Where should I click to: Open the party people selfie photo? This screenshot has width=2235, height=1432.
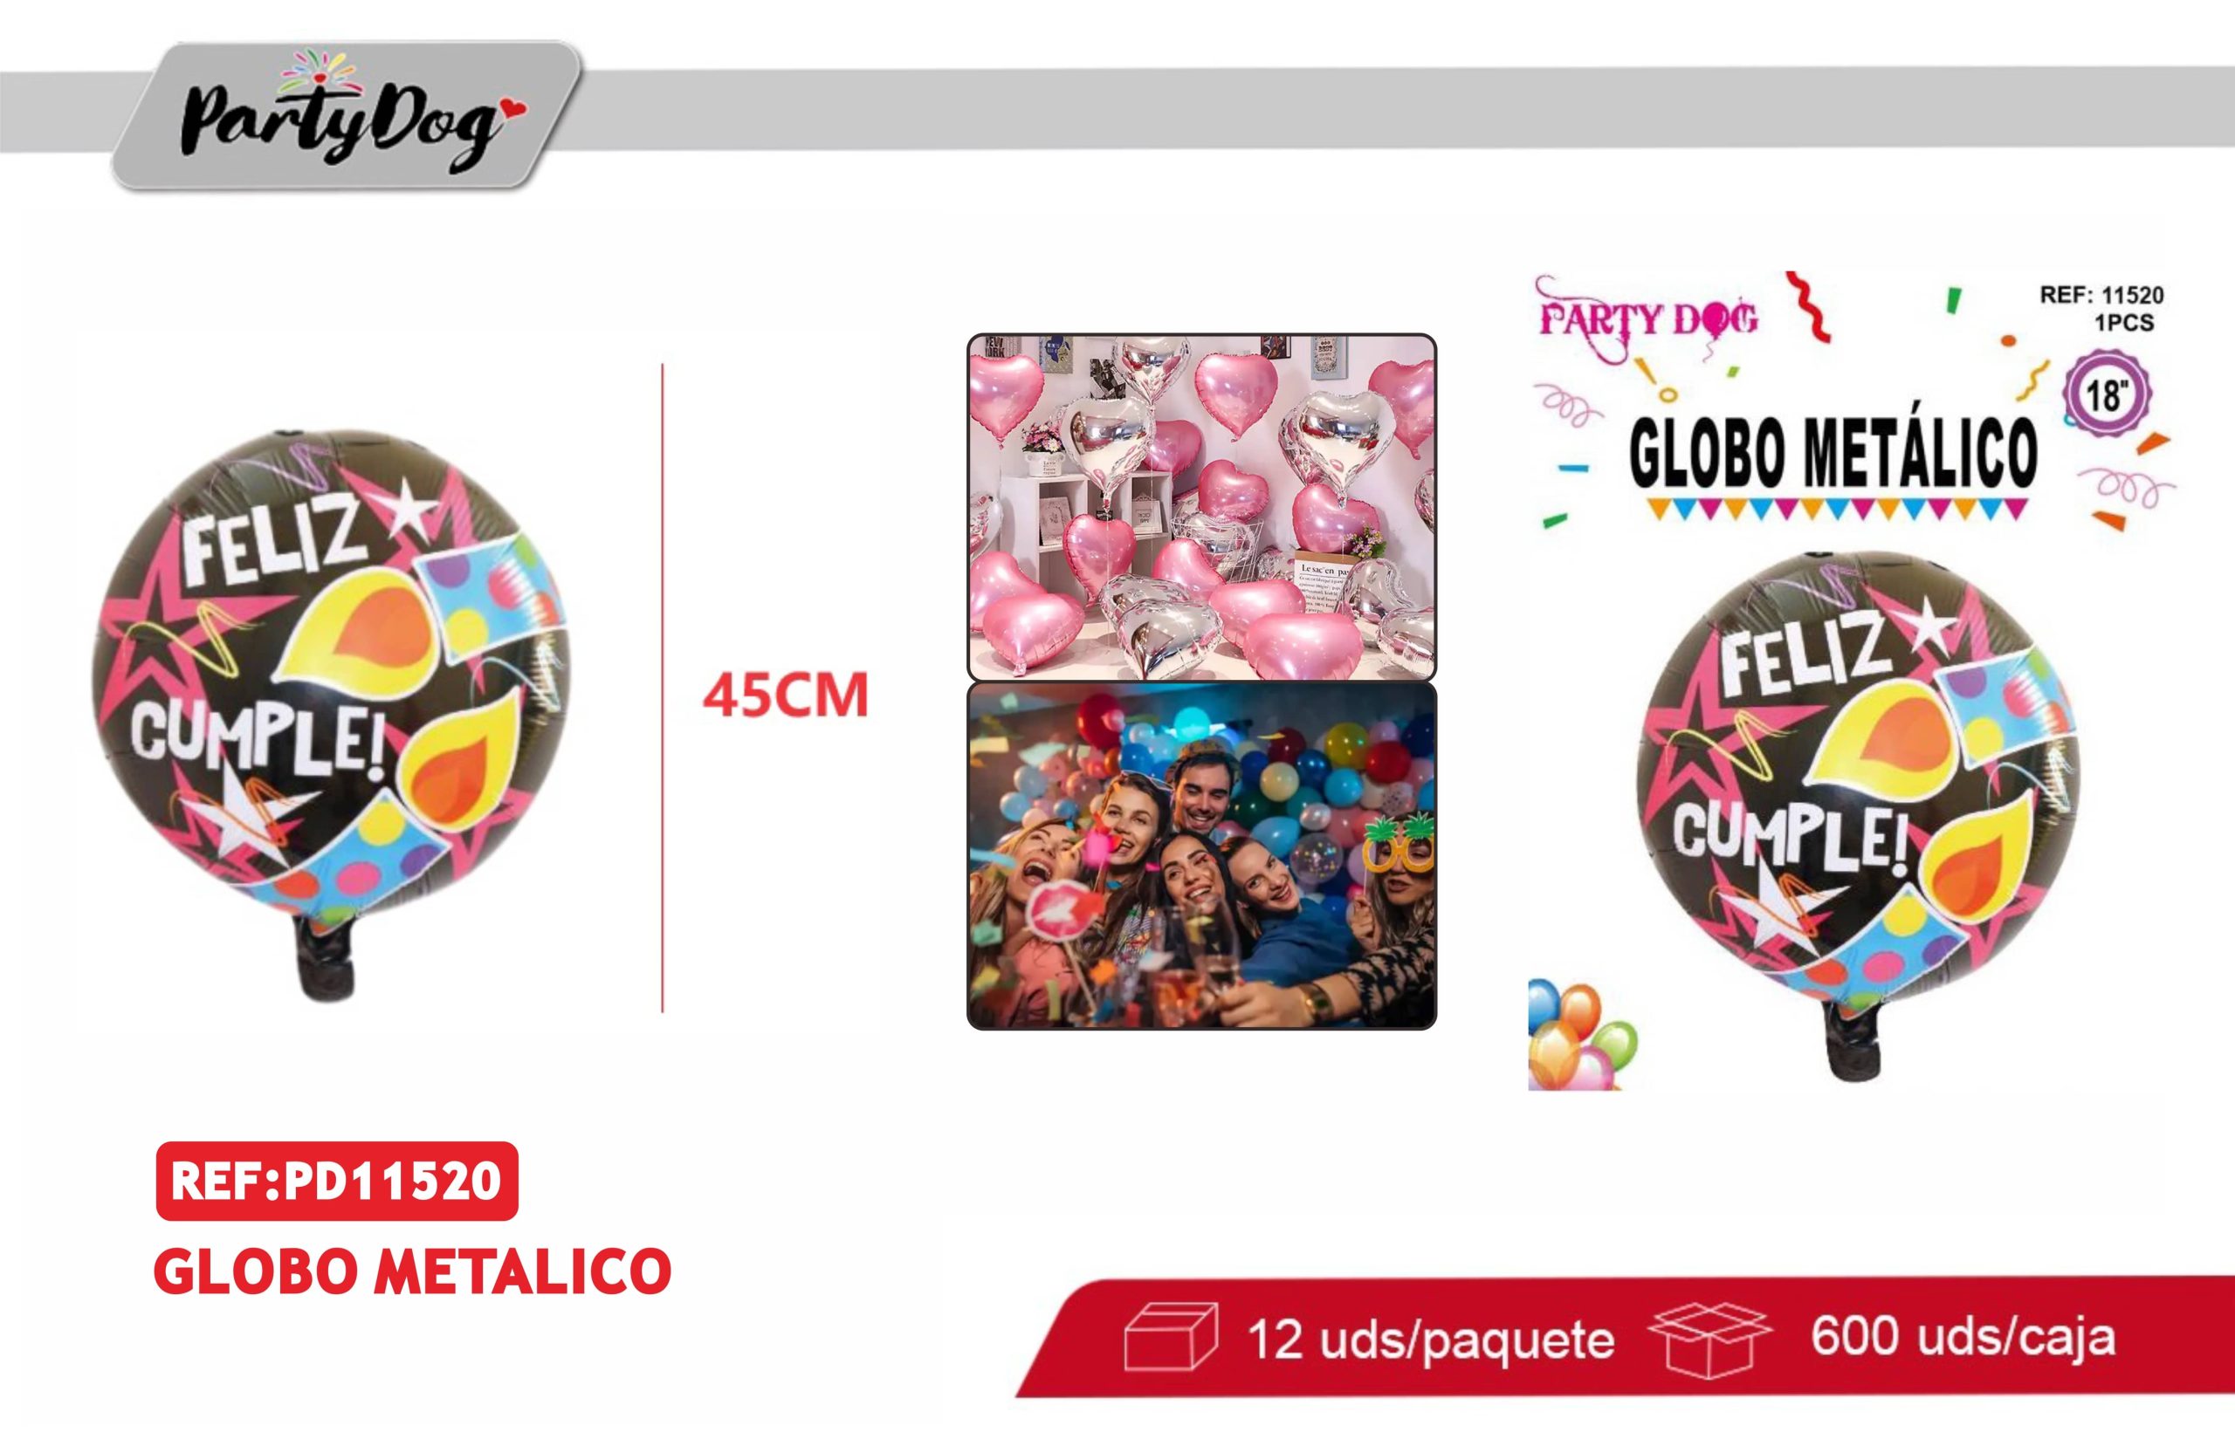[x=1201, y=855]
